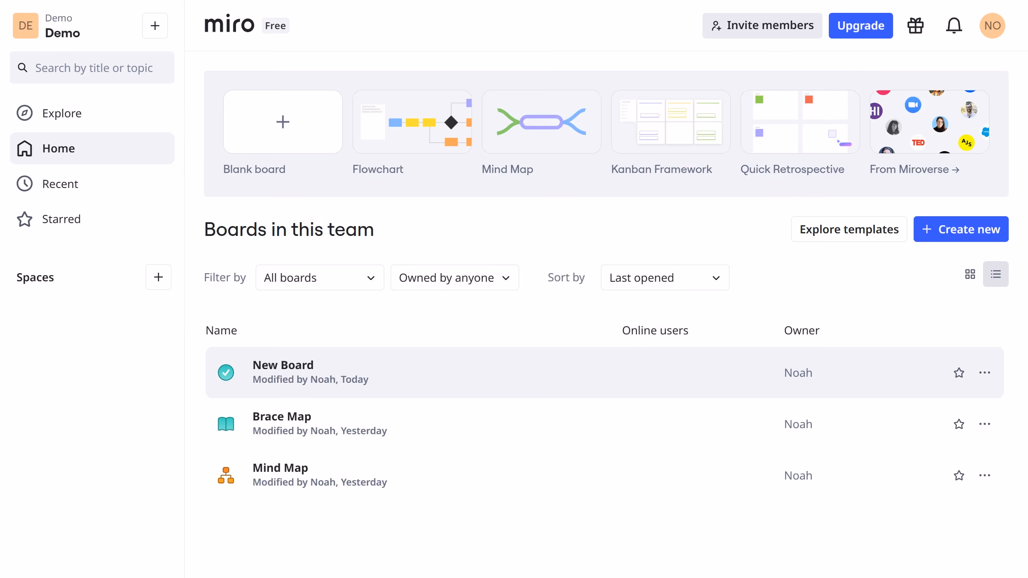Click Create new button

961,229
